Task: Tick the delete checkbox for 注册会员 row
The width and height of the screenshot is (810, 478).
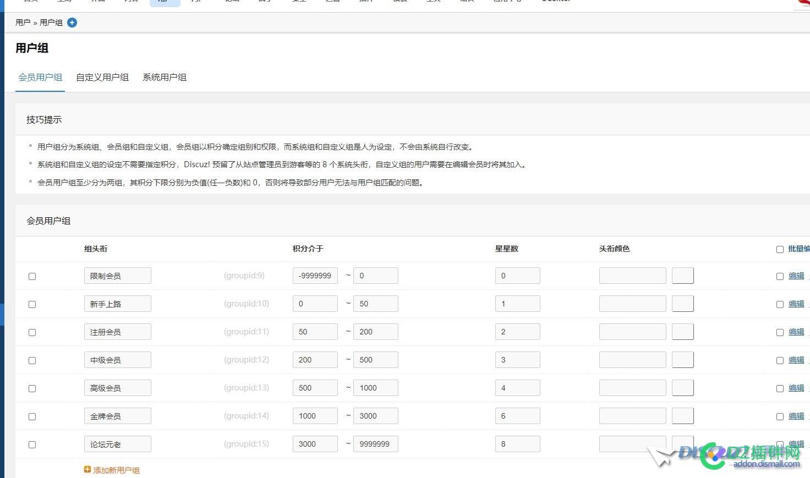Action: coord(32,332)
